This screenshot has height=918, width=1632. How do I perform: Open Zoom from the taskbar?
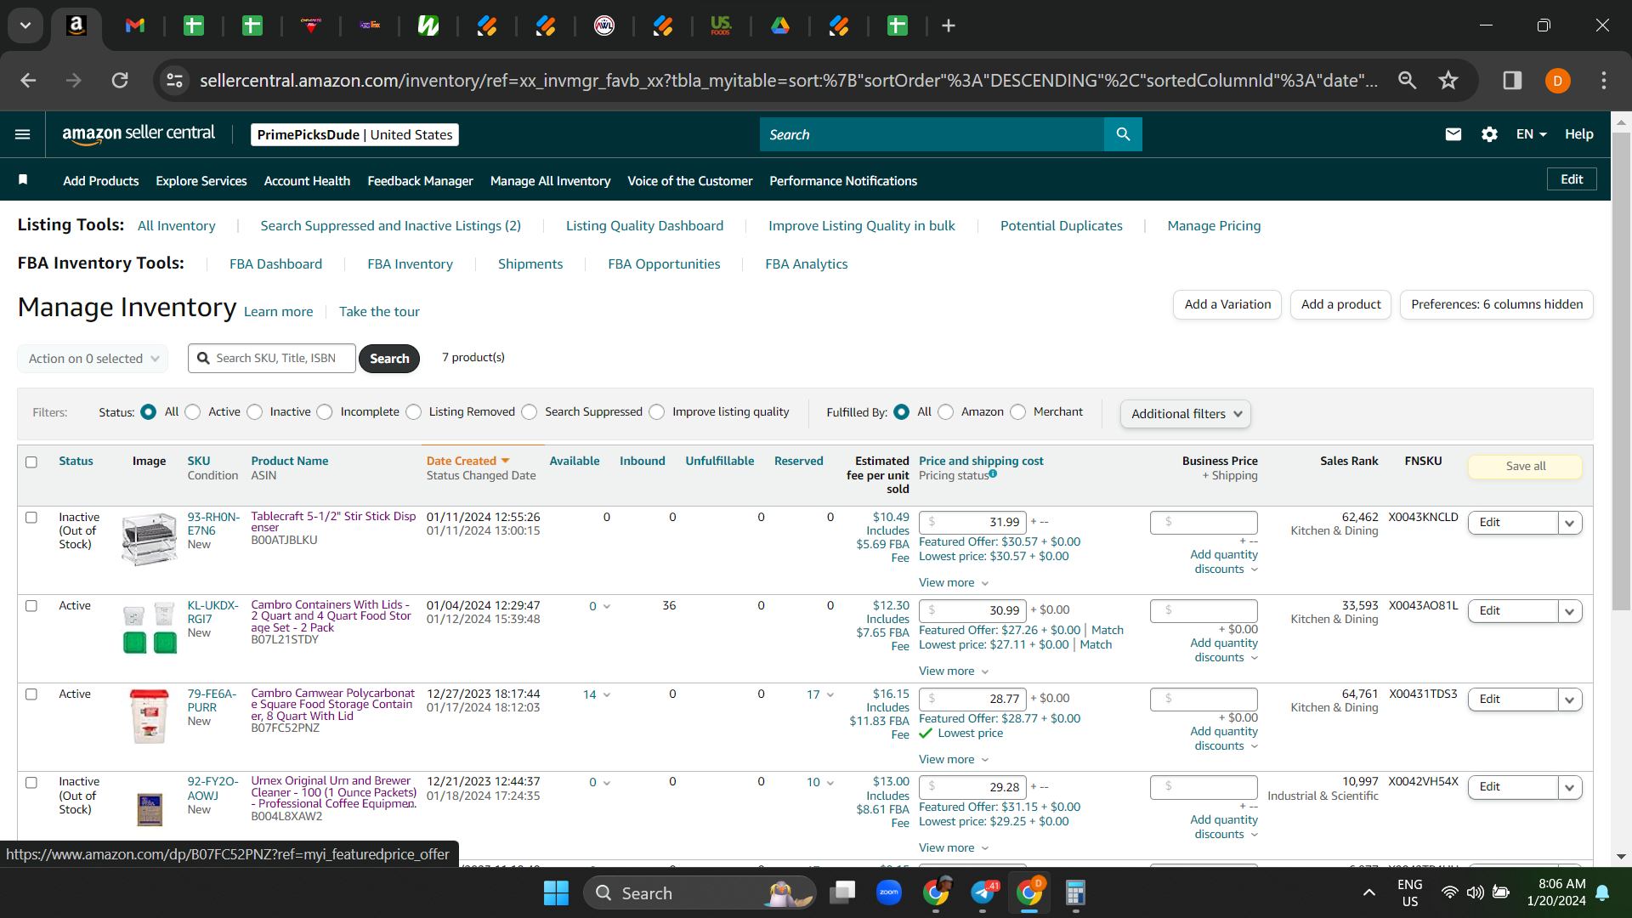click(x=889, y=892)
